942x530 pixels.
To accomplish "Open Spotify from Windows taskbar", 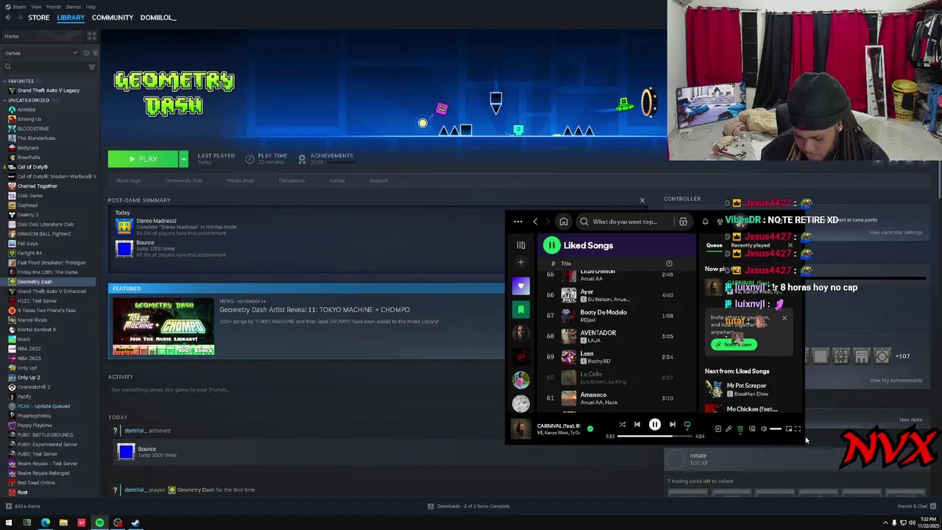I will [99, 523].
